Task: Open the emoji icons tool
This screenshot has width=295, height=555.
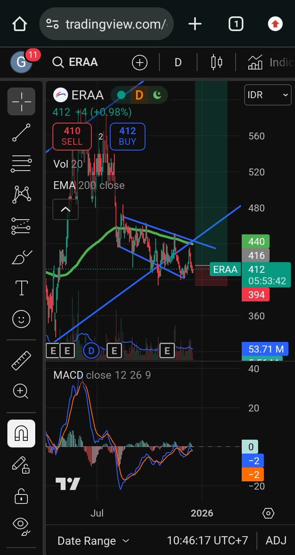Action: (21, 319)
